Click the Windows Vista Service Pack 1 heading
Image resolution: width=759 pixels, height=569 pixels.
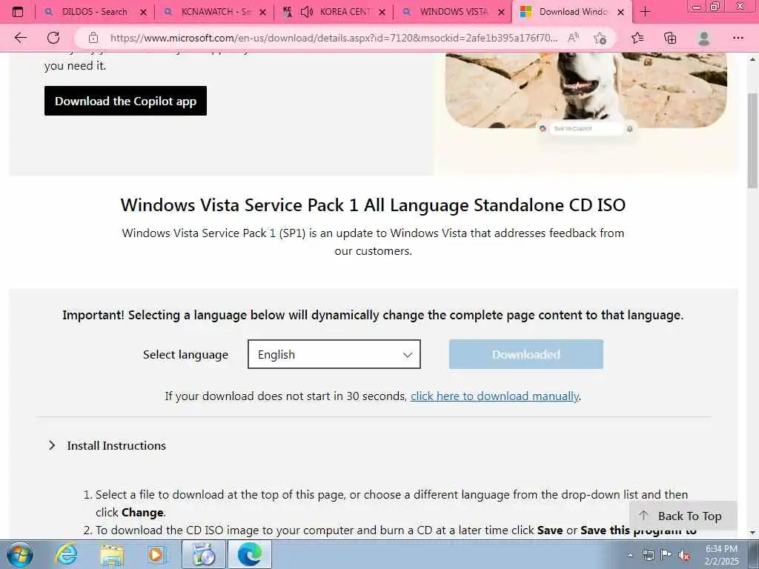point(373,205)
